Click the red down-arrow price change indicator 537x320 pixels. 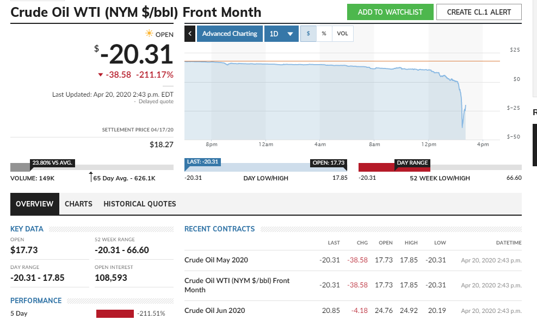(100, 75)
